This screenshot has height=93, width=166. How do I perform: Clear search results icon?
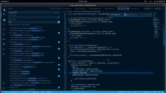[x=53, y=9]
